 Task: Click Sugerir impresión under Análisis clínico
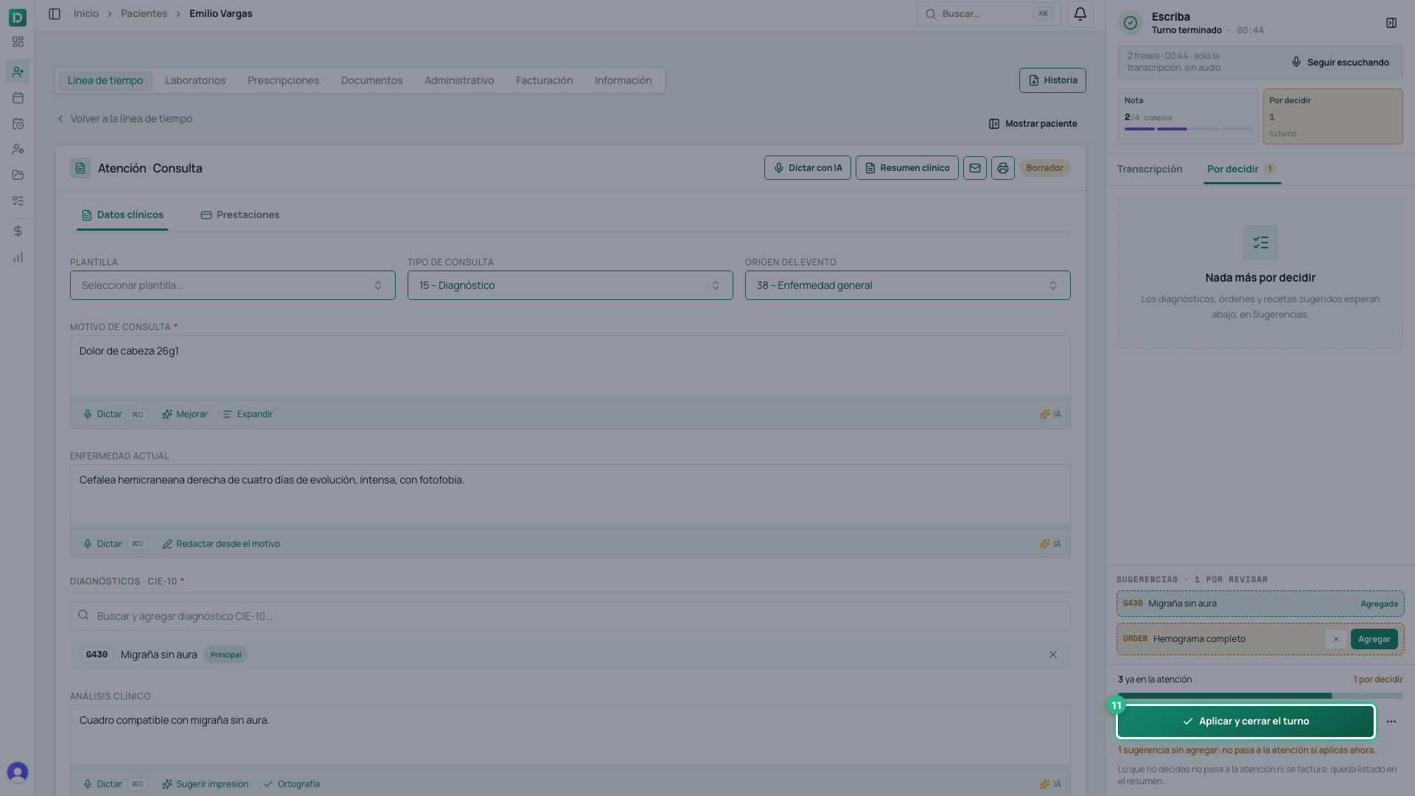pos(205,784)
